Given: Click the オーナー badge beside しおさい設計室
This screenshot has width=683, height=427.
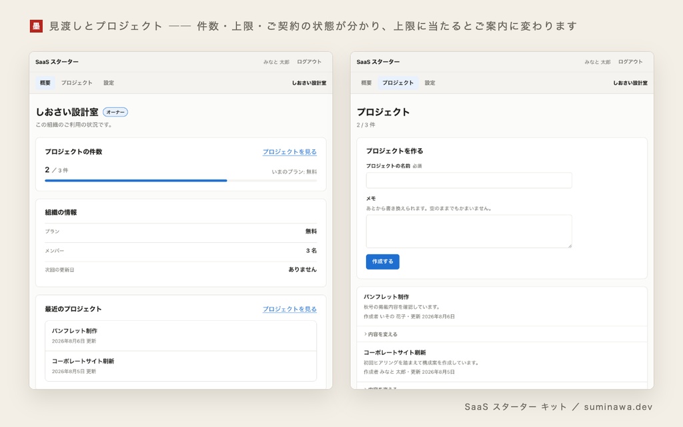Looking at the screenshot, I should (115, 112).
